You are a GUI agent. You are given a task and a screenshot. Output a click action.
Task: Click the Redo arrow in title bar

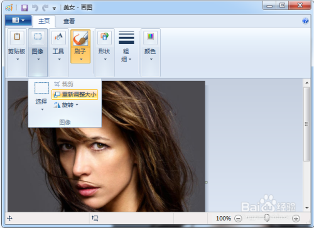click(45, 8)
